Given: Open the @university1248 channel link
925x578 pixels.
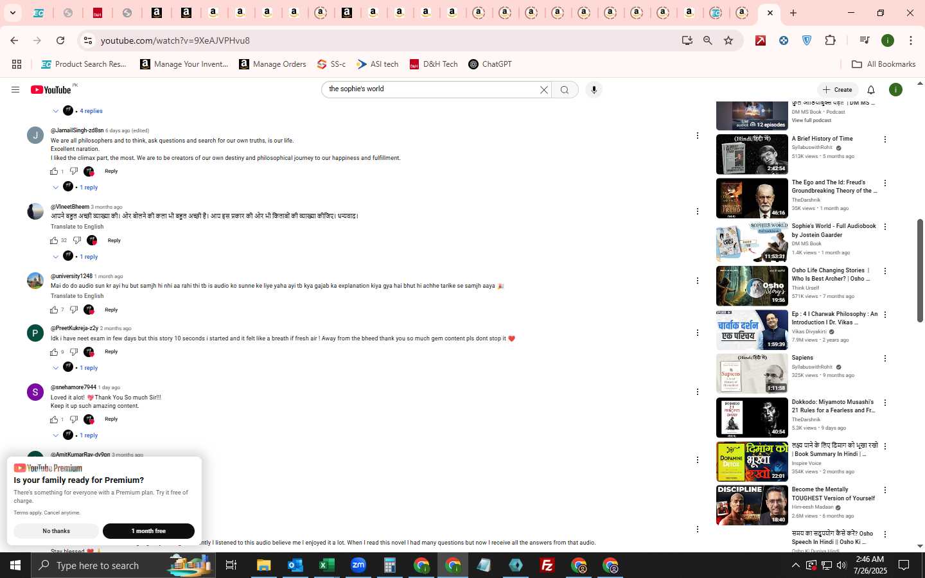Looking at the screenshot, I should 71,277.
